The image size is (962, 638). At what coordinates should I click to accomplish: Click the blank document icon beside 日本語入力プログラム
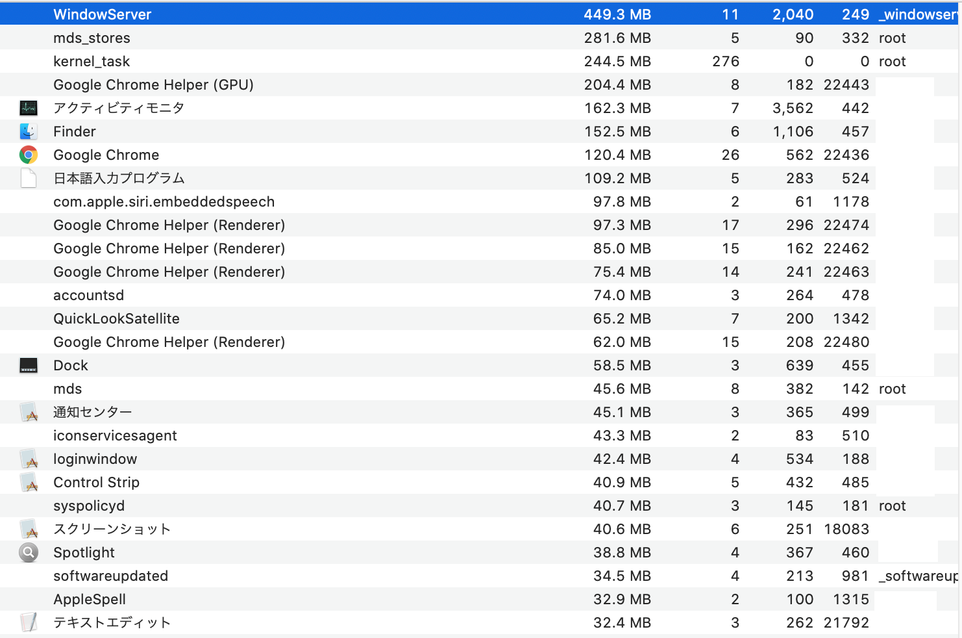[29, 178]
